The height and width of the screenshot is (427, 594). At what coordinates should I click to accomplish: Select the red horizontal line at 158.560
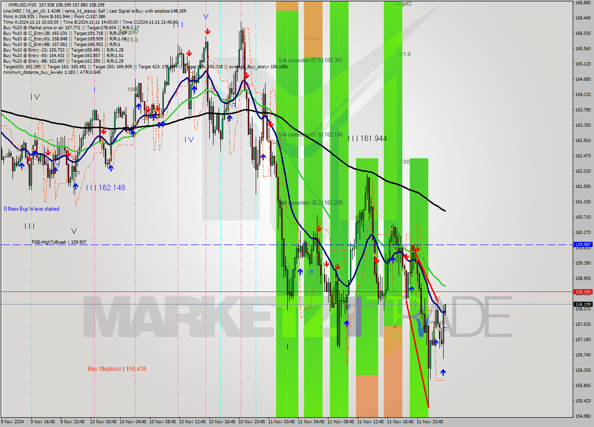(286, 292)
